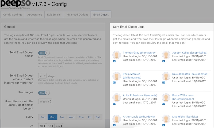Open Thomas Gray (thomasgray) profile link
The width and height of the screenshot is (214, 128).
[x=140, y=52]
